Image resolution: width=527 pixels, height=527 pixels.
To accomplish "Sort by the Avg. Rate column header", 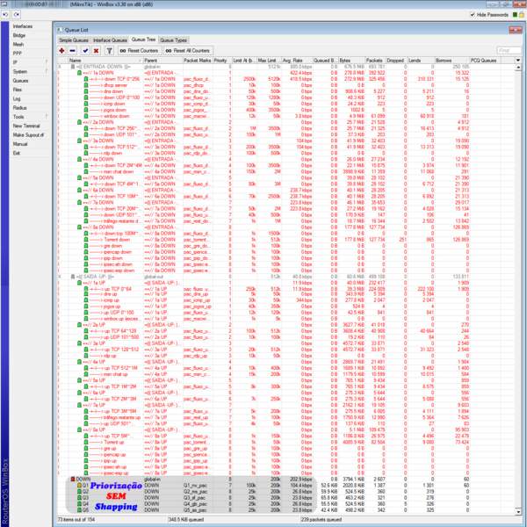I will pyautogui.click(x=297, y=61).
